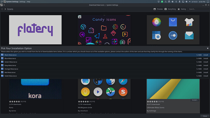Open the Help menu

(x=28, y=2)
